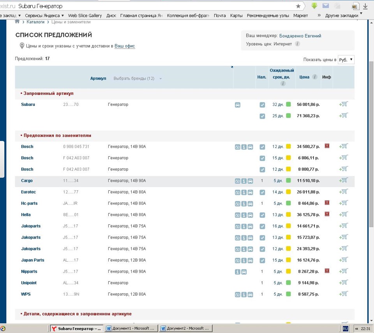Switch to Документ1 Microsoft Word taskbar item

132,328
